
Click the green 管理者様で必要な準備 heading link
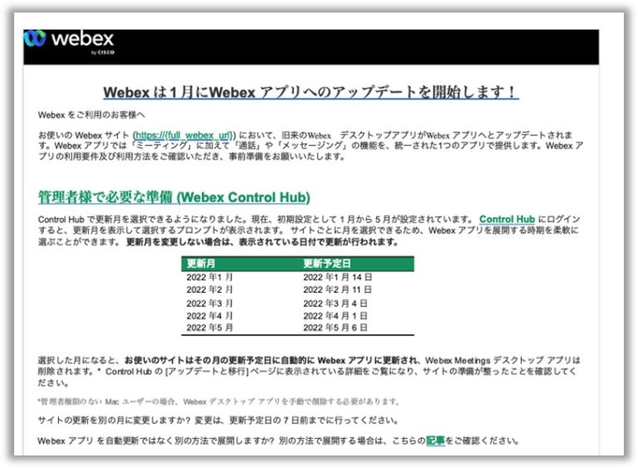tap(174, 197)
